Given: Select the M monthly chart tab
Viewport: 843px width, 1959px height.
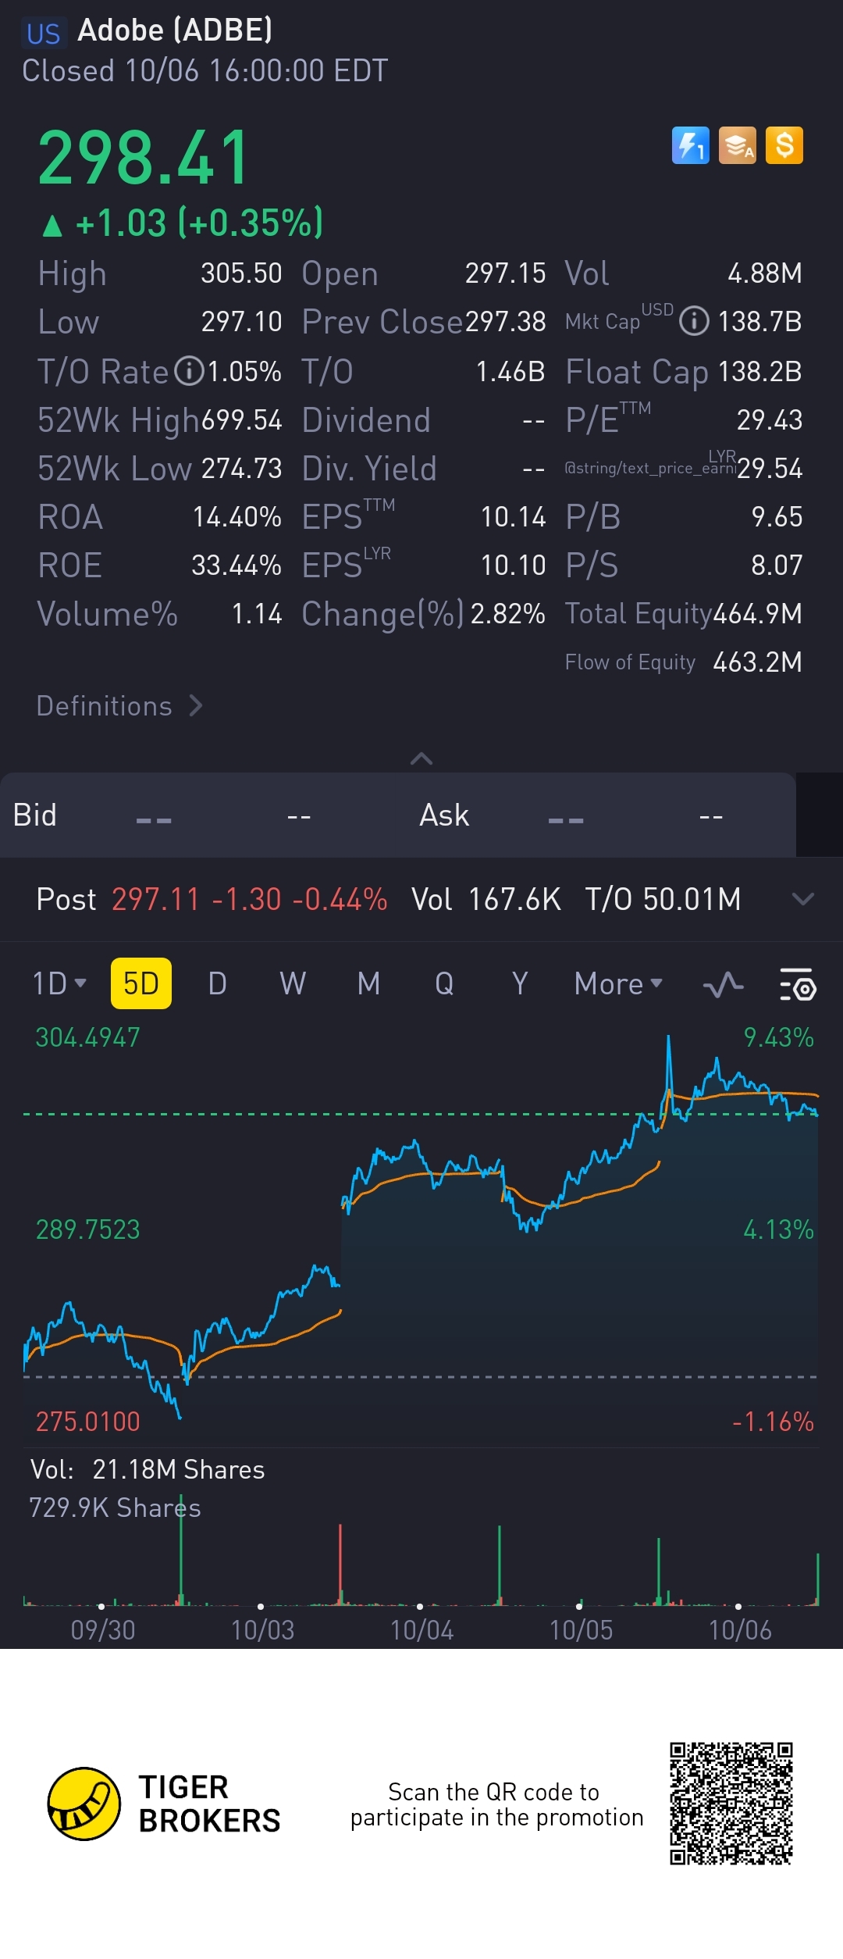Looking at the screenshot, I should pyautogui.click(x=368, y=983).
